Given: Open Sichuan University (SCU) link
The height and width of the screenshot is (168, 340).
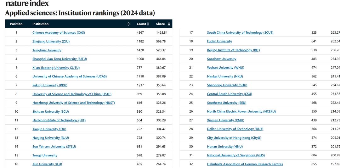Looking at the screenshot, I should (51, 111).
